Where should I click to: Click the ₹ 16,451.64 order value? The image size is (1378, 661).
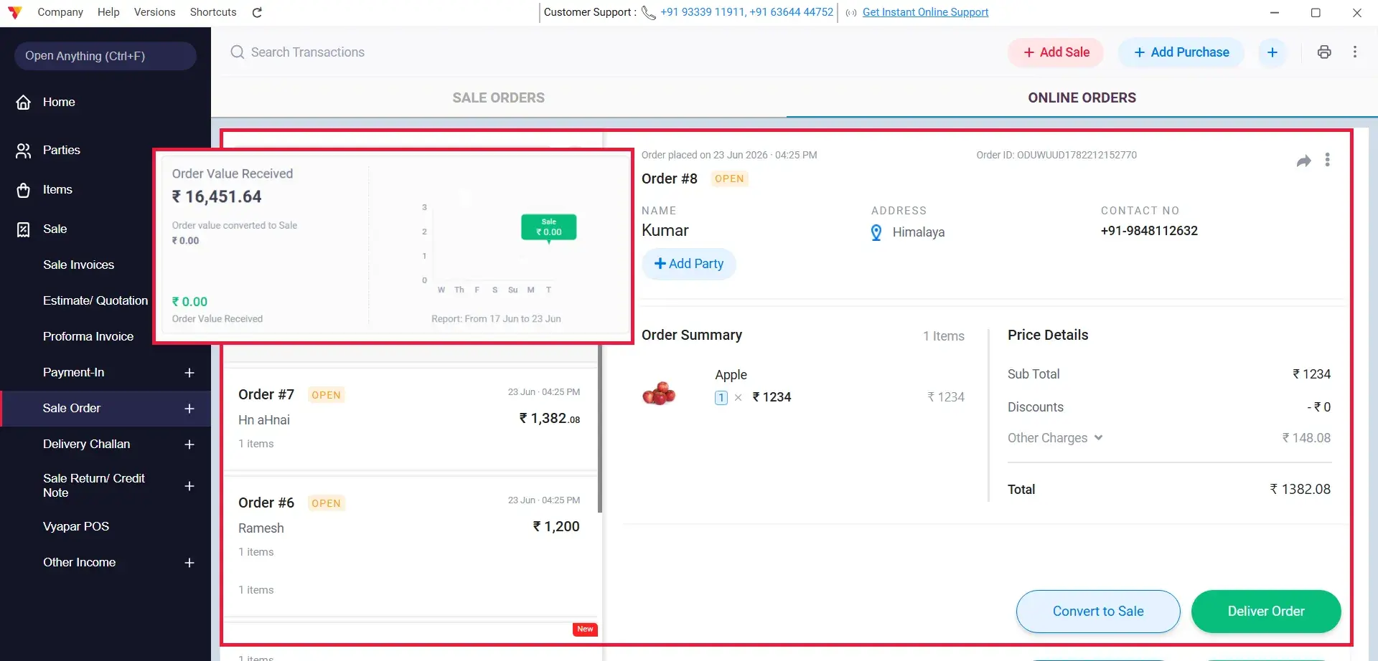pos(217,197)
